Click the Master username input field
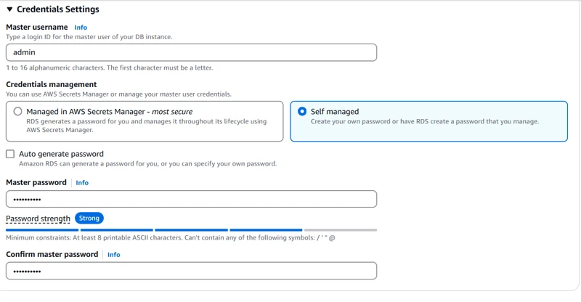581x302 pixels. 191,52
